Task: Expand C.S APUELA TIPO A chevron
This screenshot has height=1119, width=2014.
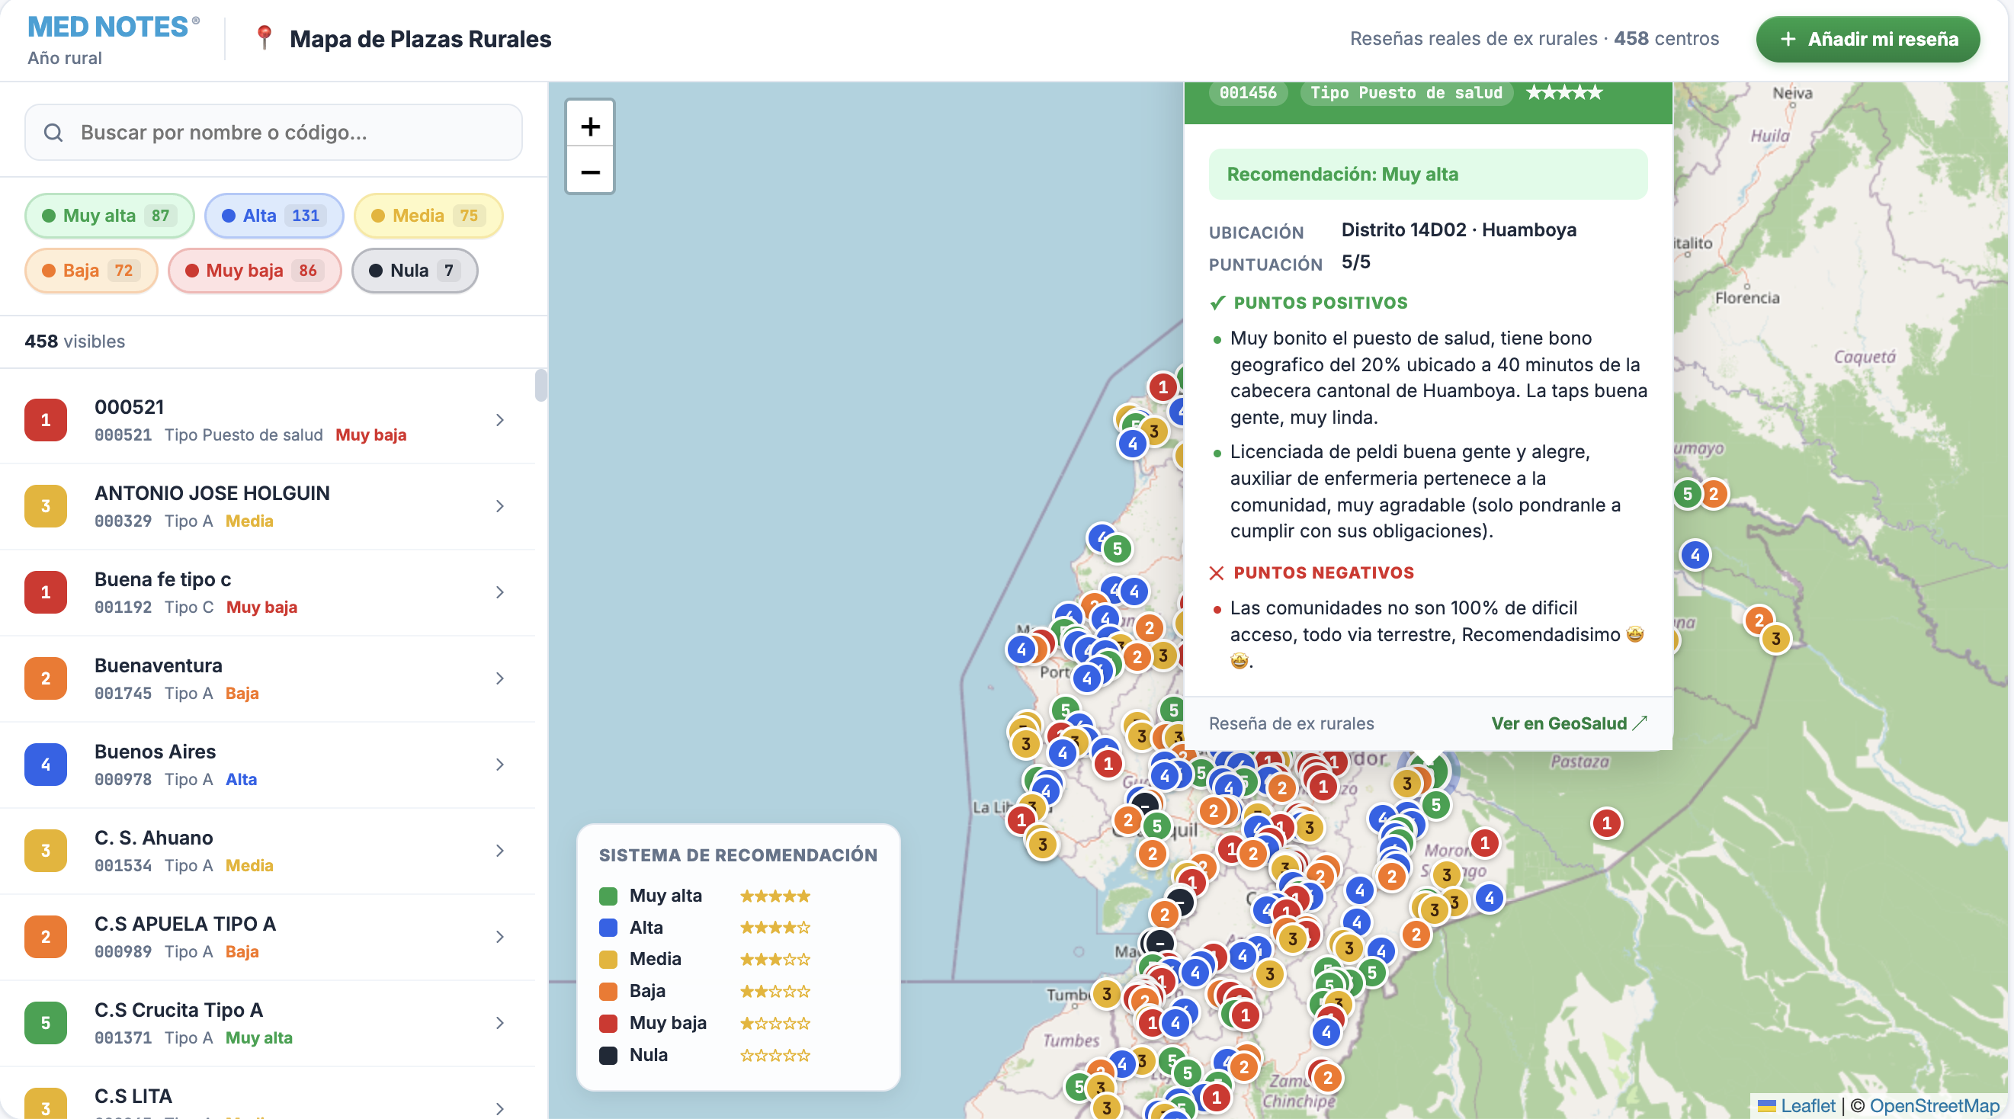Action: pos(500,936)
